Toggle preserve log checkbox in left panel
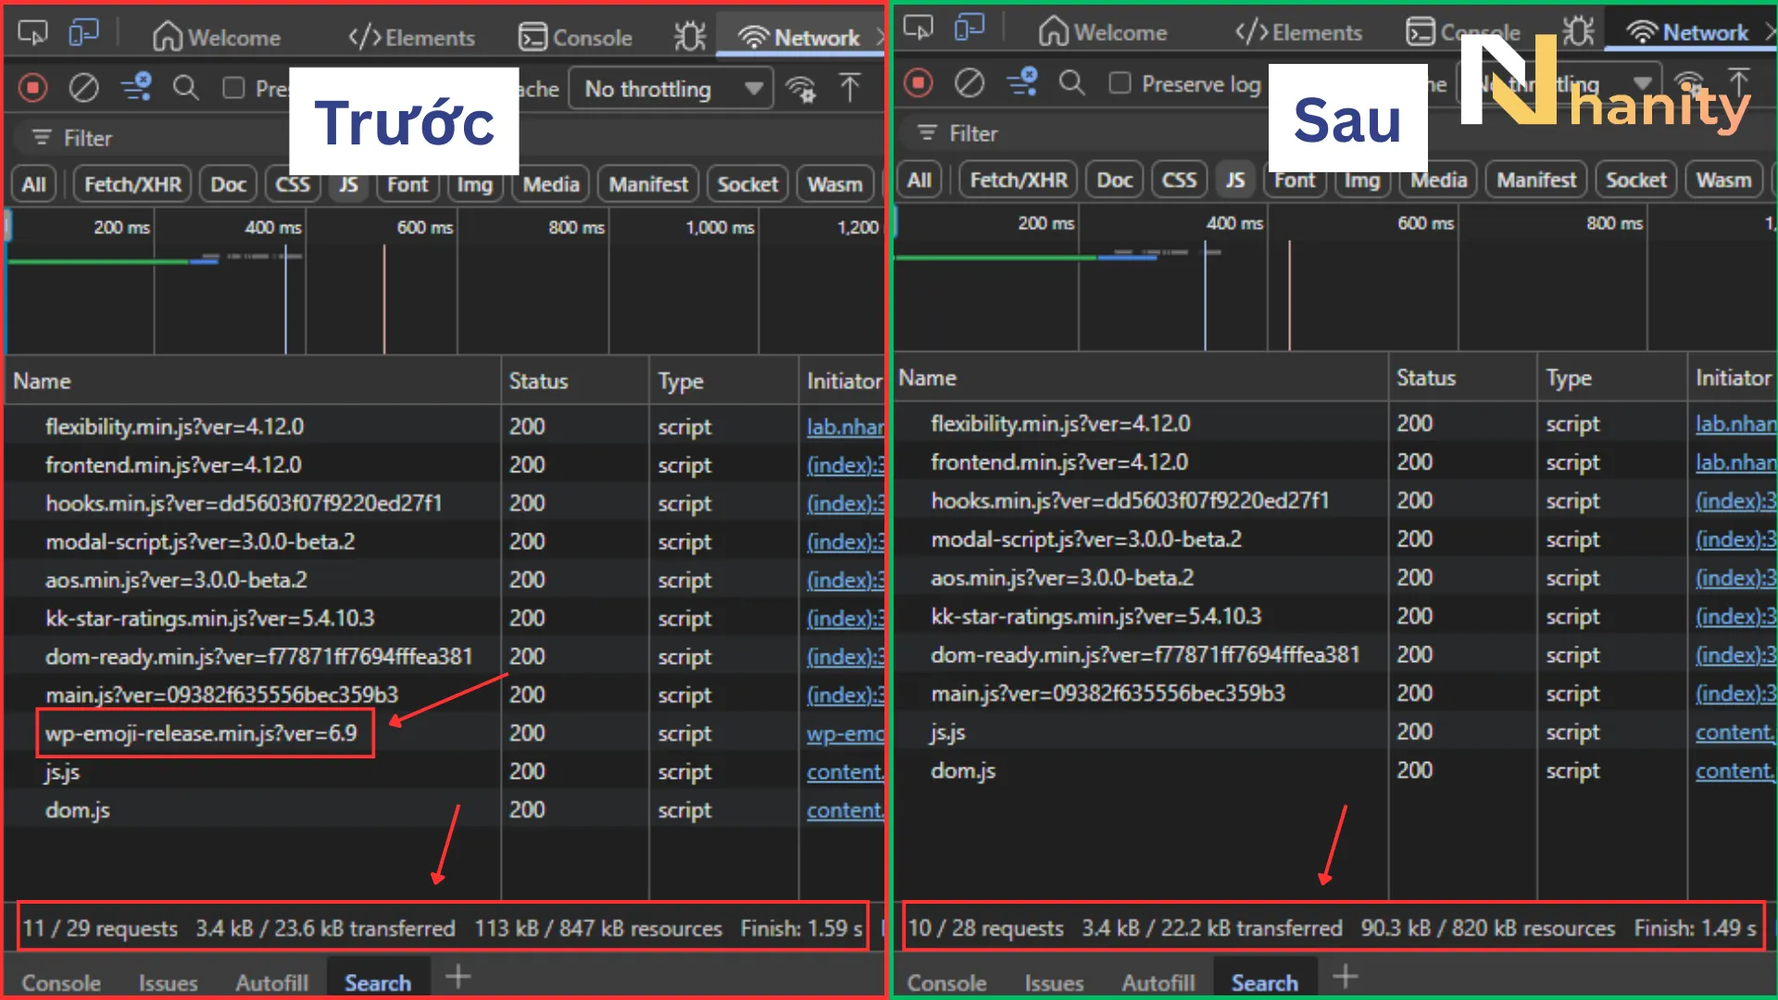This screenshot has height=1000, width=1778. [234, 88]
